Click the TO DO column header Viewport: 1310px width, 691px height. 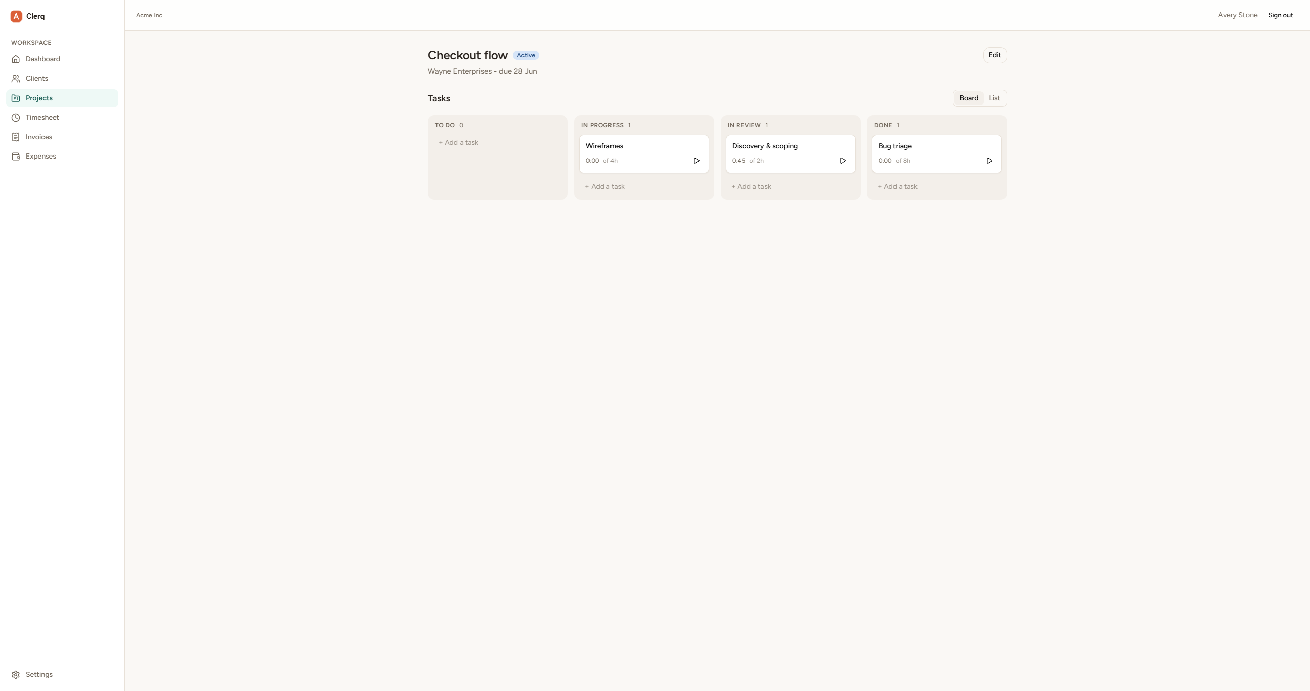(x=445, y=125)
